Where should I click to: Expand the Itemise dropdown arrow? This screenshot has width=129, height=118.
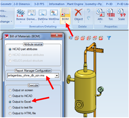(21, 22)
